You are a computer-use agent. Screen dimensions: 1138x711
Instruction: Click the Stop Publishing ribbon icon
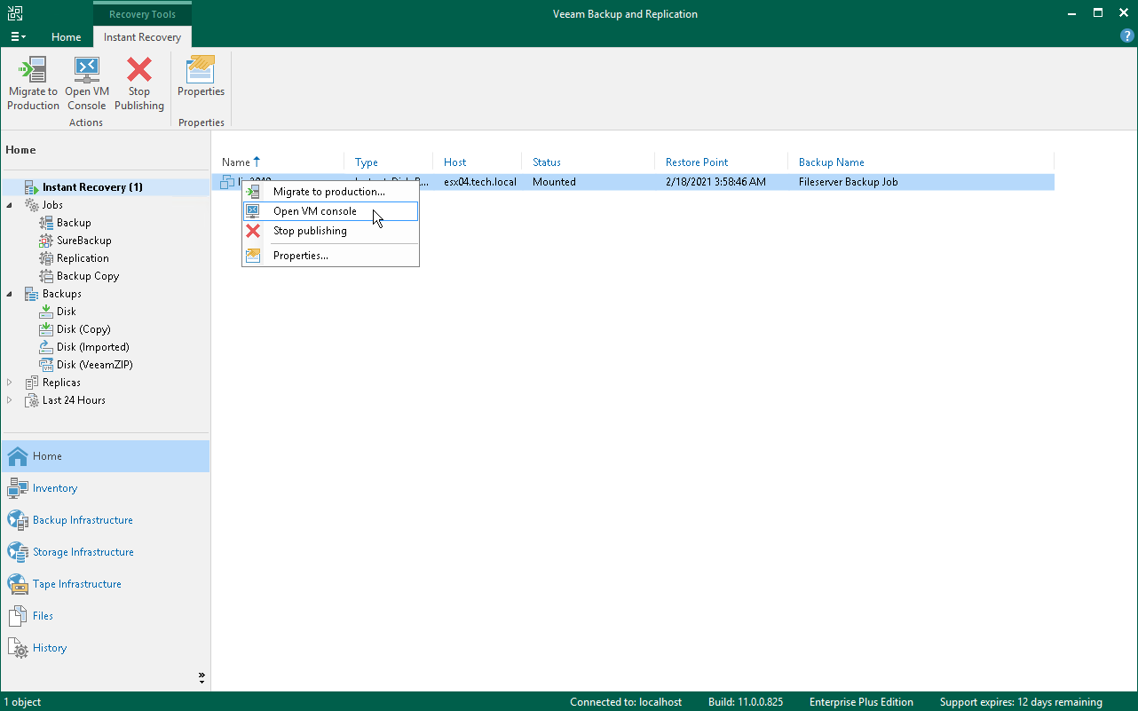pos(138,80)
